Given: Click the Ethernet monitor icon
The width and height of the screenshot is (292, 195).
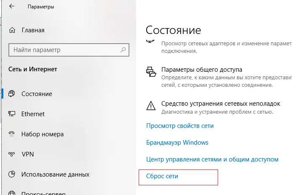Looking at the screenshot, I should [x=11, y=114].
